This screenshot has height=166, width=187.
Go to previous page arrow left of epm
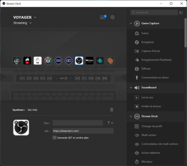56,78
